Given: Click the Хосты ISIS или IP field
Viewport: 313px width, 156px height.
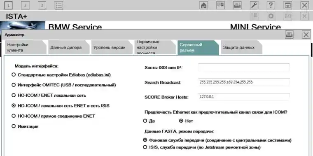Looking at the screenshot, I should tap(244, 68).
